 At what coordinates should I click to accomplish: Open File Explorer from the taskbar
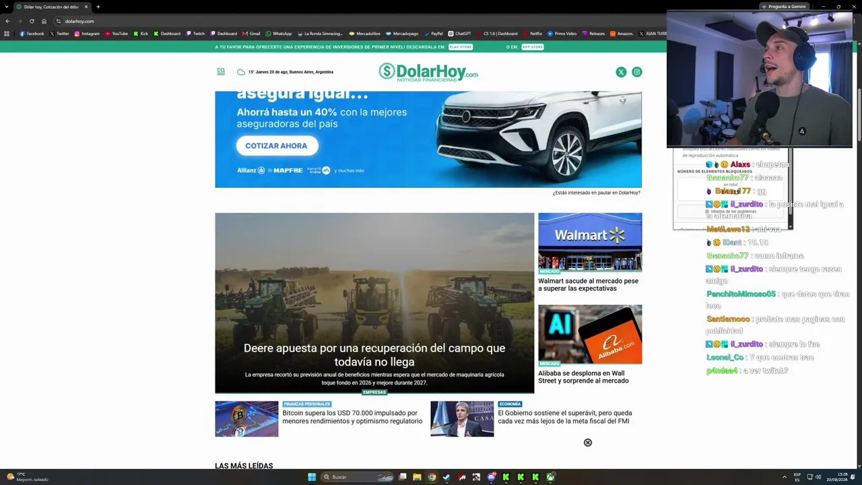417,477
